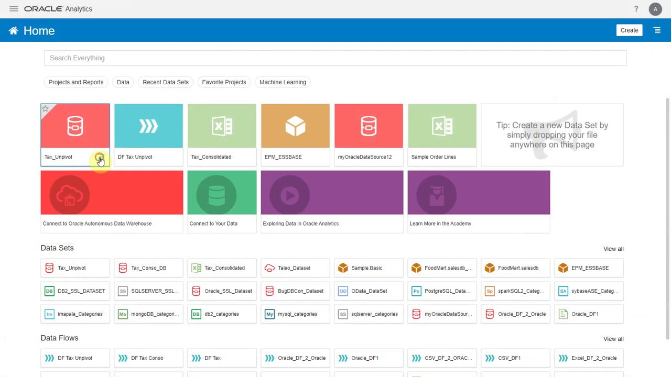The image size is (671, 377).
Task: Open the myOracleDataSource12 tile
Action: click(369, 135)
